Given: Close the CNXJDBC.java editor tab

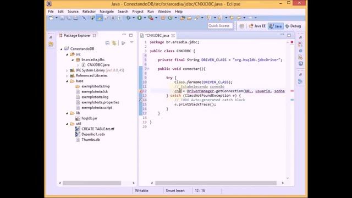Looking at the screenshot, I should 173,35.
